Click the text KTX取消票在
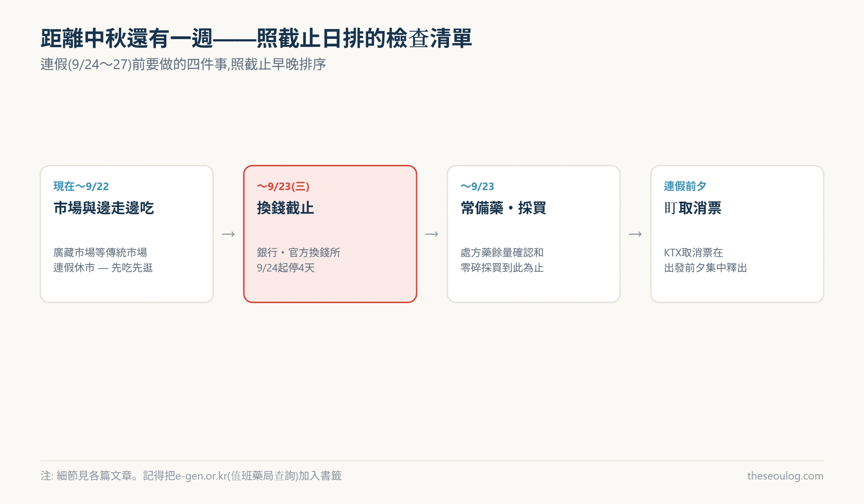This screenshot has height=504, width=864. pos(693,252)
